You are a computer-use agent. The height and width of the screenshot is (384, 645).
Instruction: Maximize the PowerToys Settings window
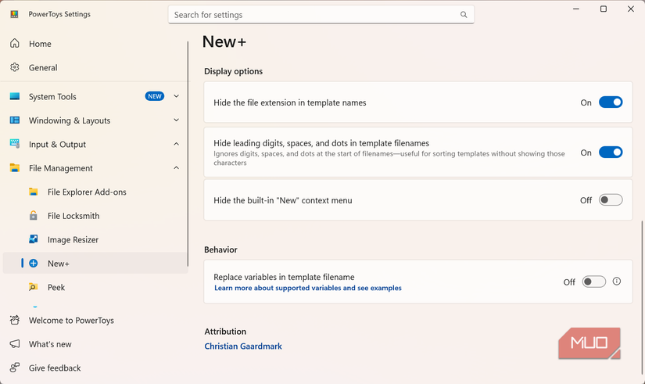pos(604,9)
